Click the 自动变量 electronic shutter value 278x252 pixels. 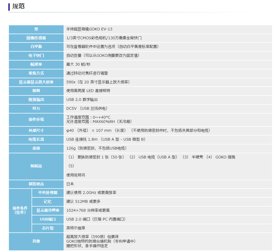103,55
